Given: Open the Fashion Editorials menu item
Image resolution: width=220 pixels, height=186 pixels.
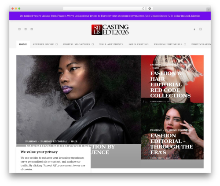Looking at the screenshot, I should point(168,44).
